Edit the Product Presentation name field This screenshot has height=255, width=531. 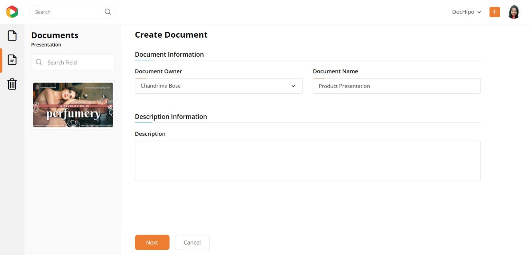click(x=396, y=86)
